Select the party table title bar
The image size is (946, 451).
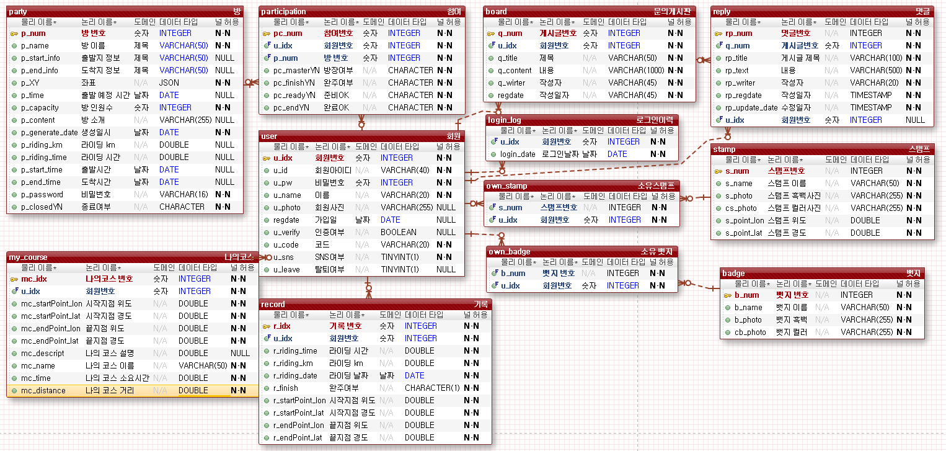(x=126, y=11)
